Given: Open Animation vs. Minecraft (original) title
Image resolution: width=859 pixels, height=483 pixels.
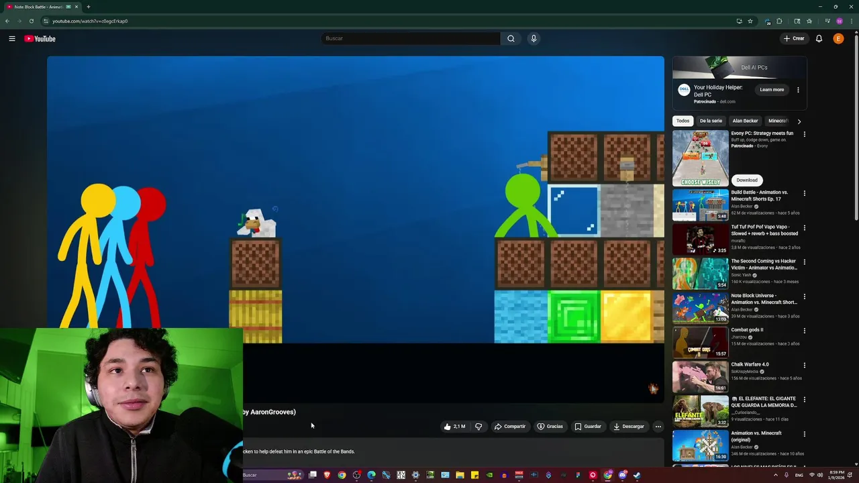Looking at the screenshot, I should pos(756,436).
